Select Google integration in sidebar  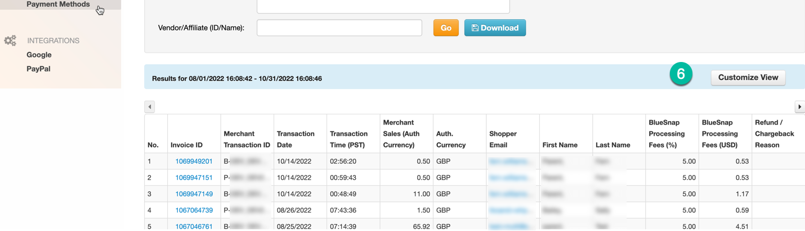39,55
